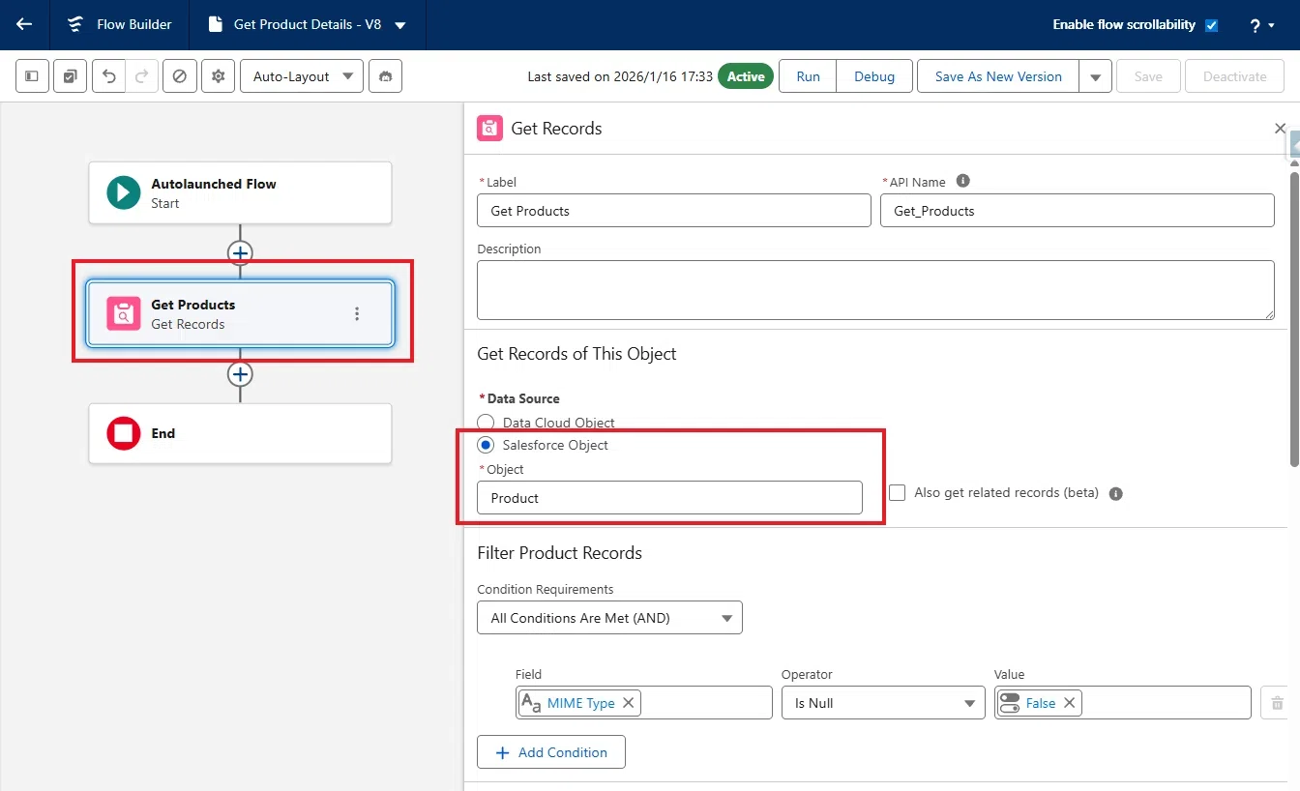Delete the filter condition trash icon
Screen dimensions: 1300x791
click(x=1277, y=703)
